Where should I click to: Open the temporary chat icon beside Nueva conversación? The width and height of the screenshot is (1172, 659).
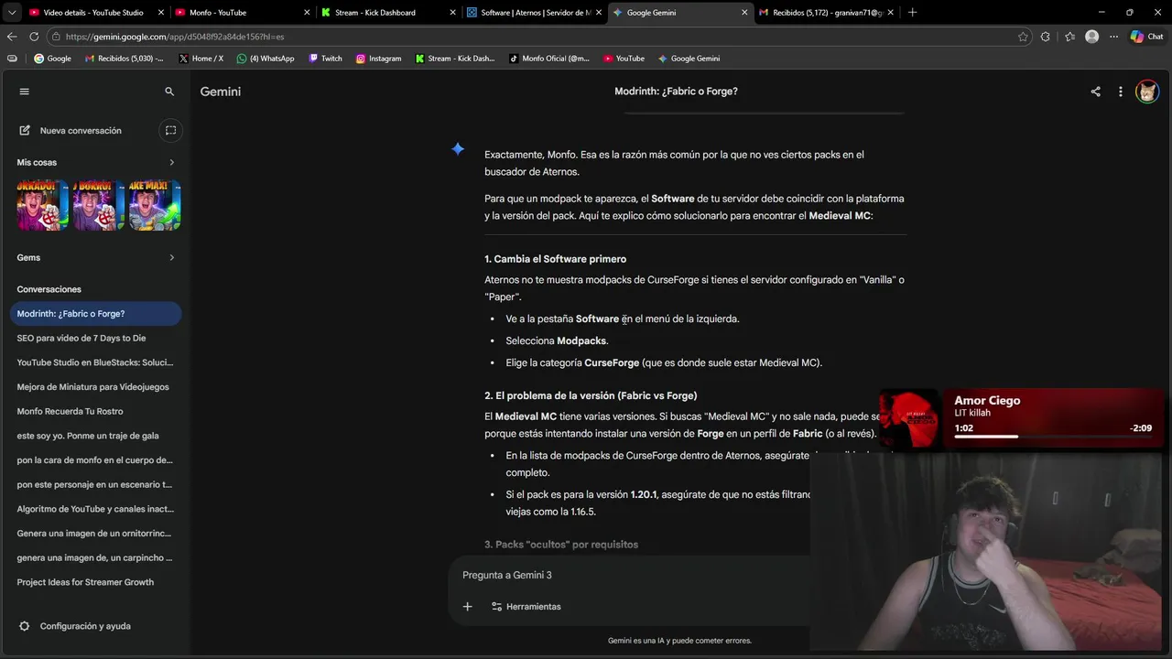click(170, 131)
